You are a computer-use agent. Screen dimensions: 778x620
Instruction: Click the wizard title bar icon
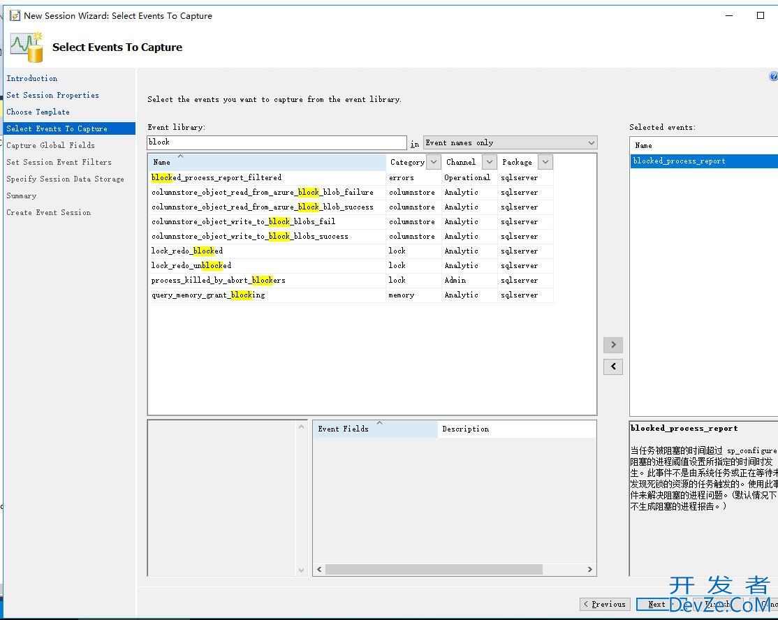coord(15,15)
